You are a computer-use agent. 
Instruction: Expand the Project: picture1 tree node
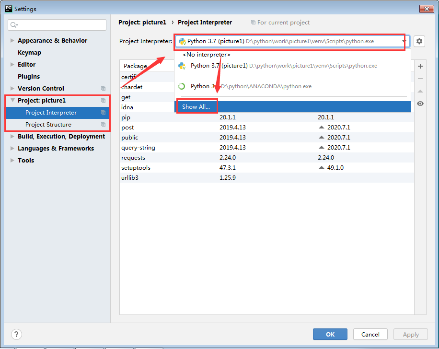[x=12, y=101]
